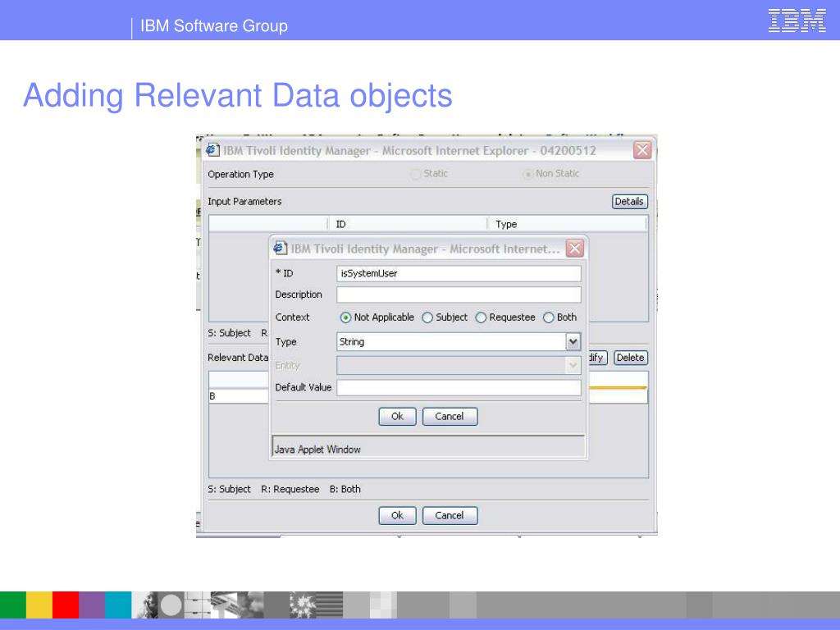Confirm with Ok in the inner dialog

pyautogui.click(x=397, y=416)
